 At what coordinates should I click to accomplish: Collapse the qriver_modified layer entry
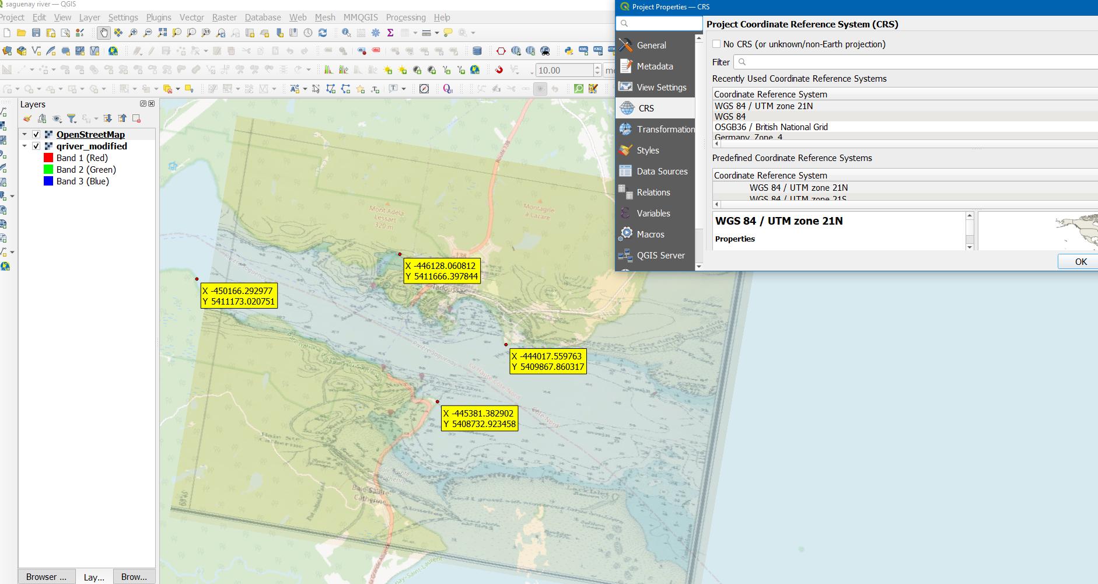click(23, 146)
